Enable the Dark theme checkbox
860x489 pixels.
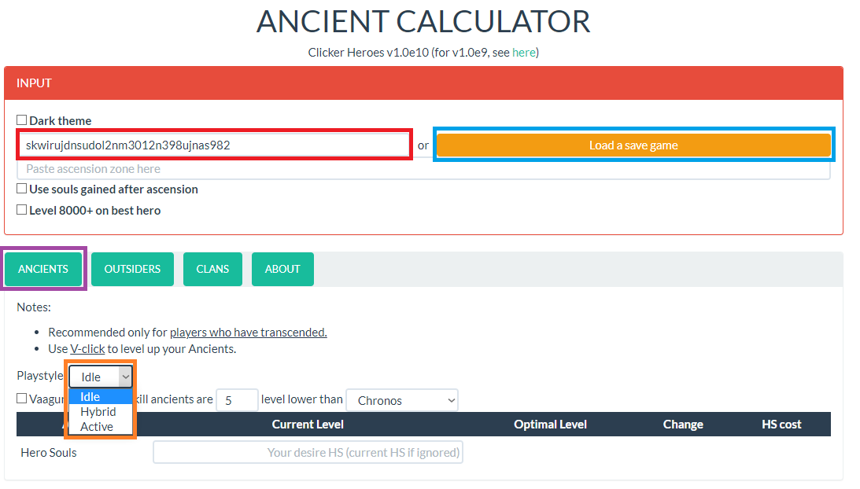click(22, 120)
